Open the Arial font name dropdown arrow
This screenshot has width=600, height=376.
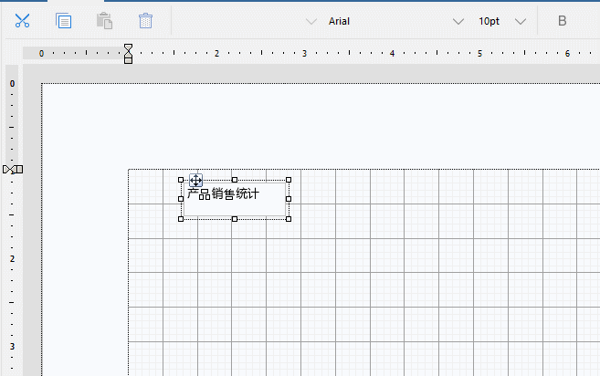point(458,21)
